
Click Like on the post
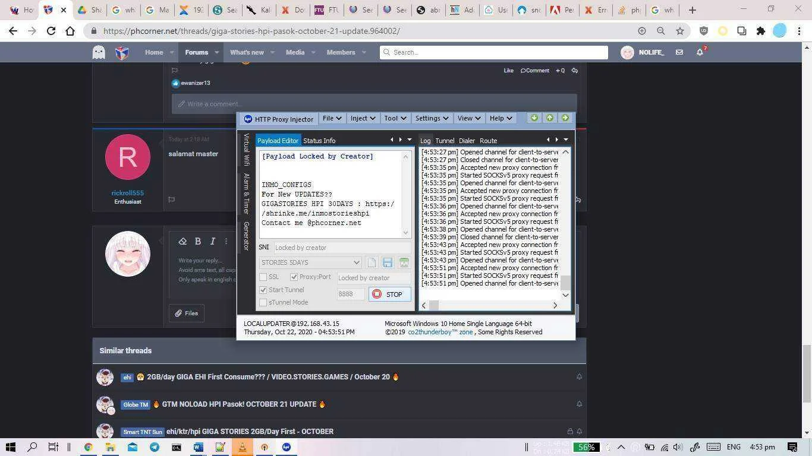click(x=508, y=71)
